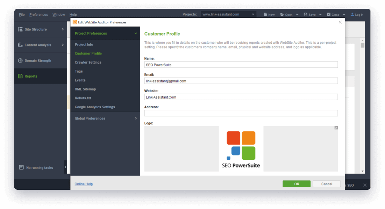This screenshot has height=209, width=385.
Task: Open the Help menu
Action: point(73,15)
